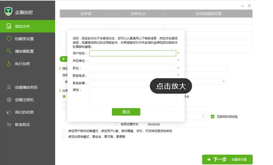Select 绑定加密狗模式 radio button

[x=64, y=136]
